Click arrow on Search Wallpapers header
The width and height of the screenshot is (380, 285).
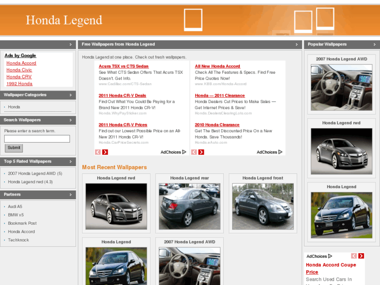click(71, 120)
